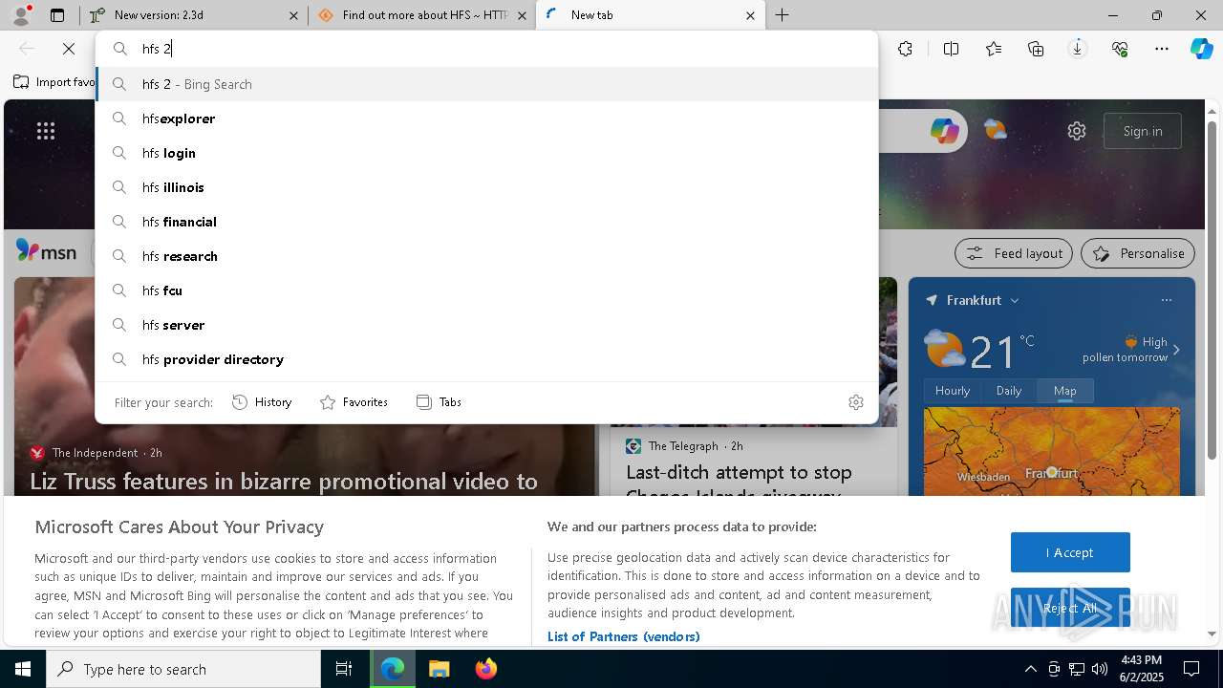Screen dimensions: 1223x688
Task: Open the volume control tray icon
Action: [1100, 669]
